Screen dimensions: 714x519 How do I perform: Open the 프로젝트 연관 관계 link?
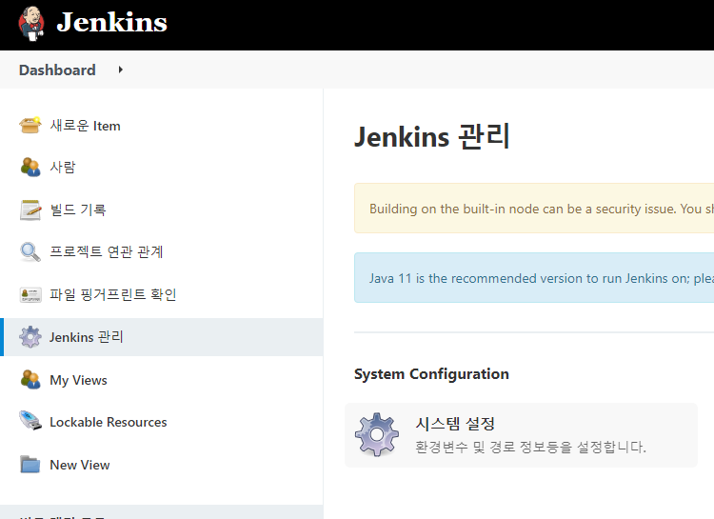coord(106,251)
